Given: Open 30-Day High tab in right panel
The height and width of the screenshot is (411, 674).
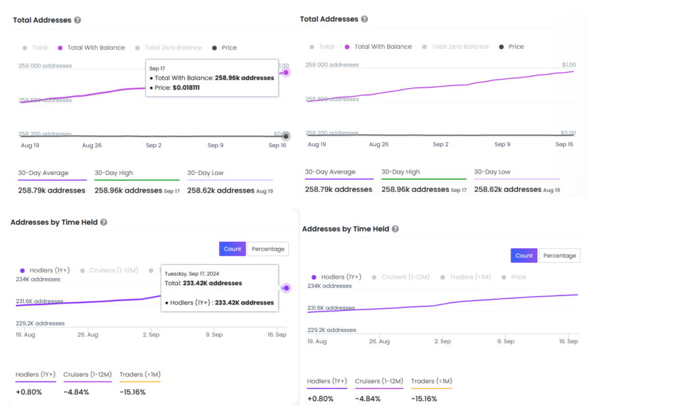Looking at the screenshot, I should [x=424, y=173].
